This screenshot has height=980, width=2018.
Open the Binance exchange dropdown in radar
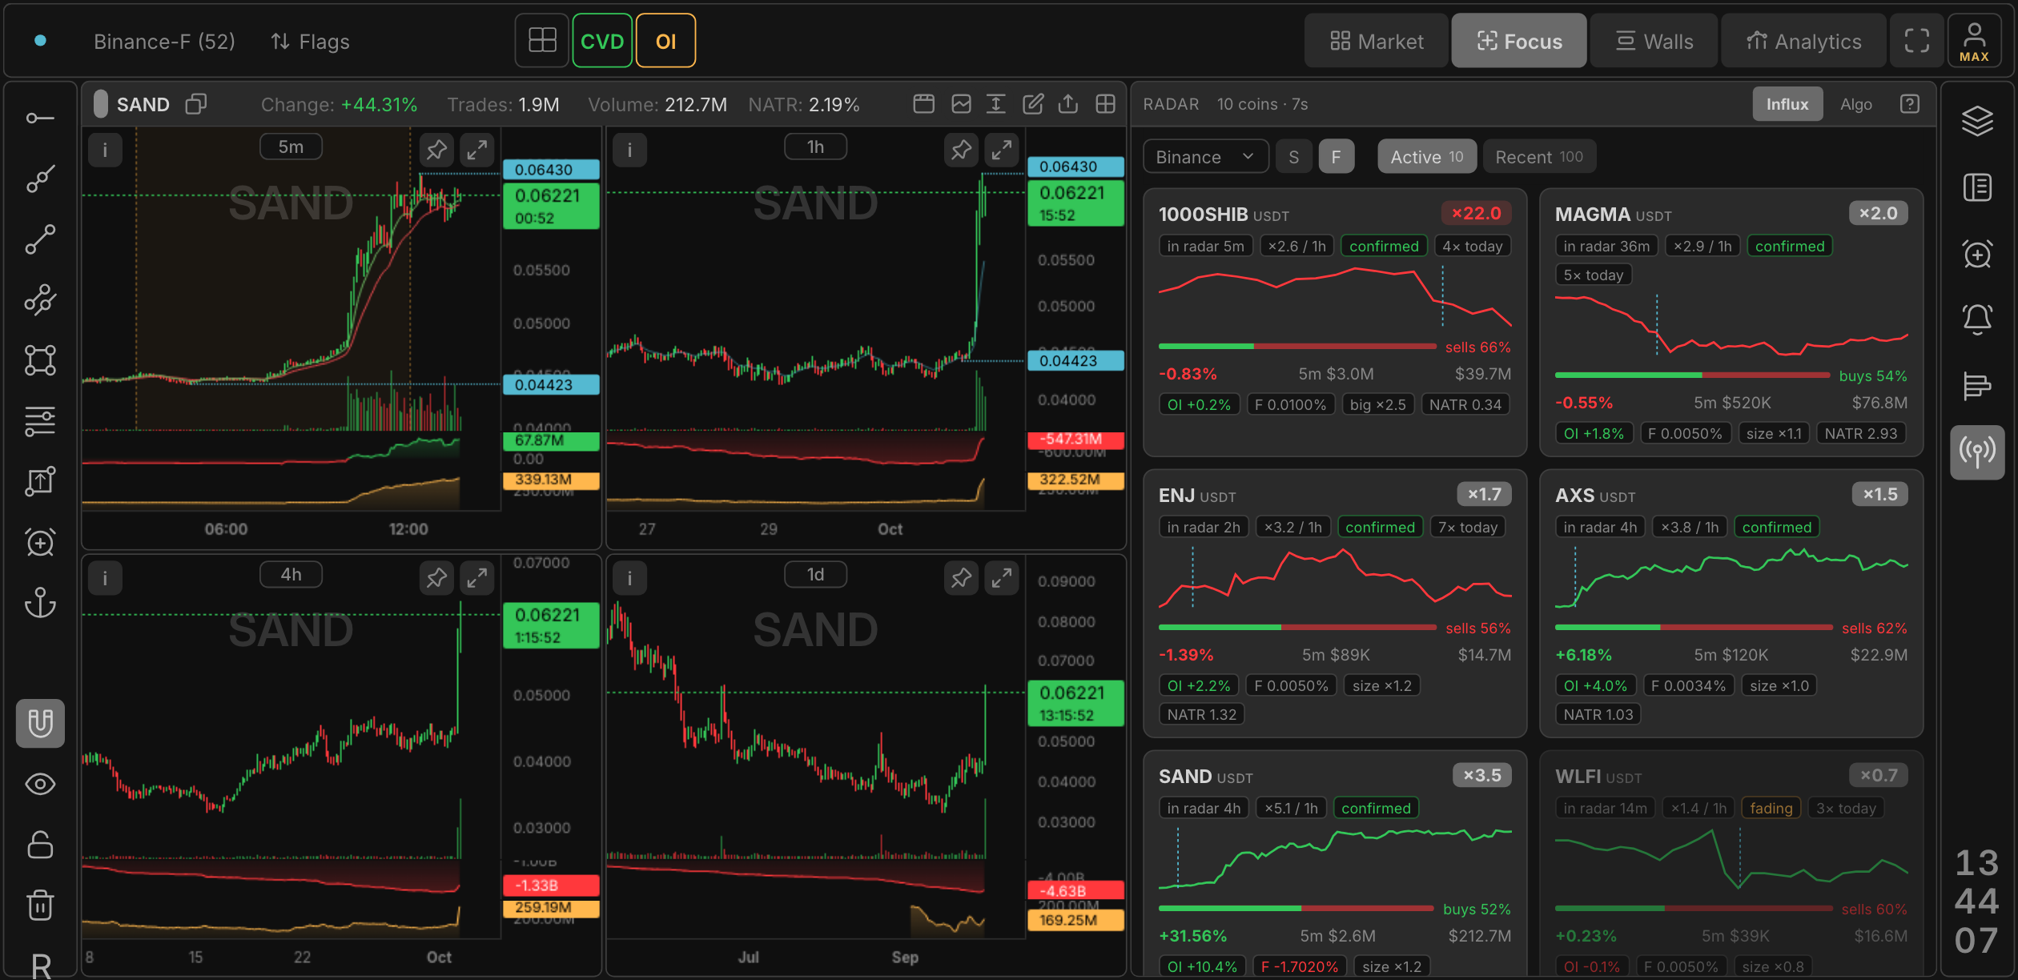(1205, 157)
